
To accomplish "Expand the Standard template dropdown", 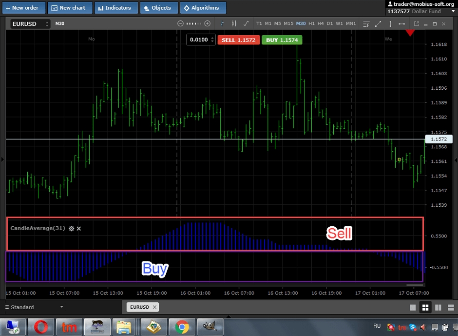I will (x=61, y=307).
